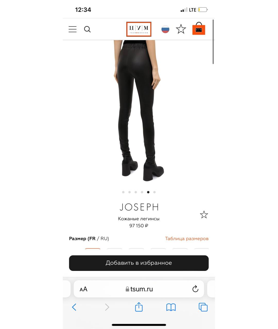This screenshot has width=278, height=329.
Task: Open the hamburger menu
Action: 73,29
